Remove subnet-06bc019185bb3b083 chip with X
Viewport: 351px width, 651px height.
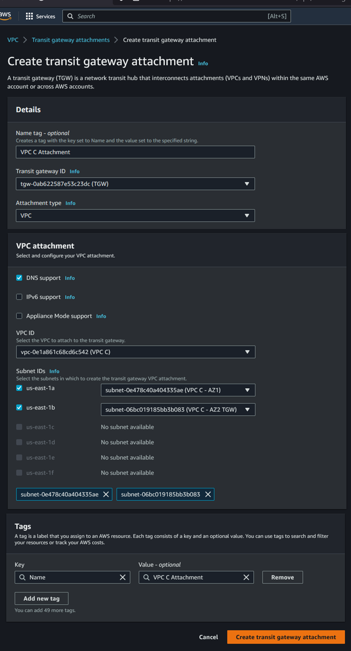[x=208, y=494]
